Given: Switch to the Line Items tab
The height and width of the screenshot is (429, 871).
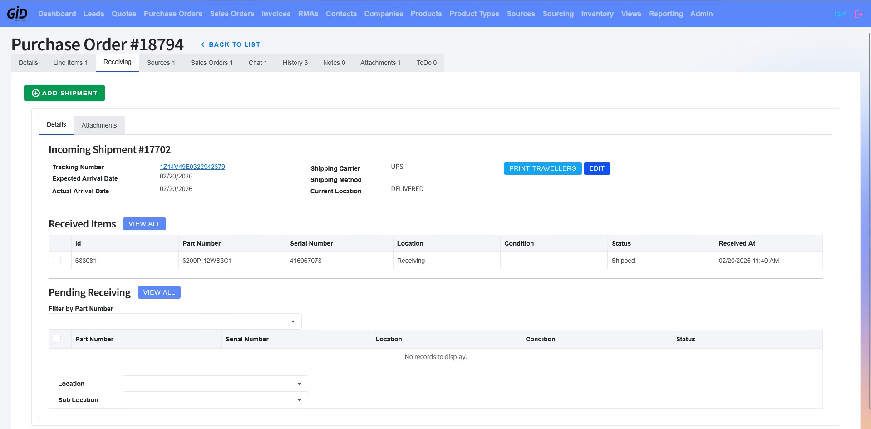Looking at the screenshot, I should coord(70,63).
